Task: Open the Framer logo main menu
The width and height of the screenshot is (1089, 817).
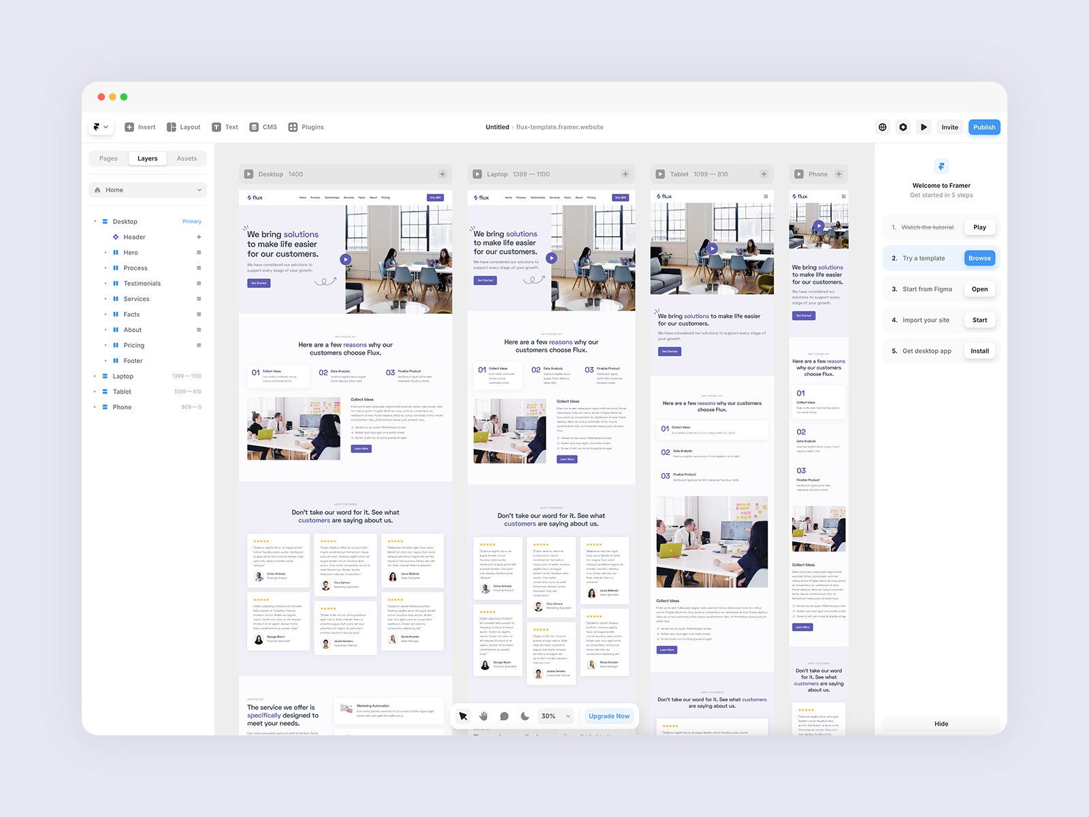Action: click(x=101, y=127)
